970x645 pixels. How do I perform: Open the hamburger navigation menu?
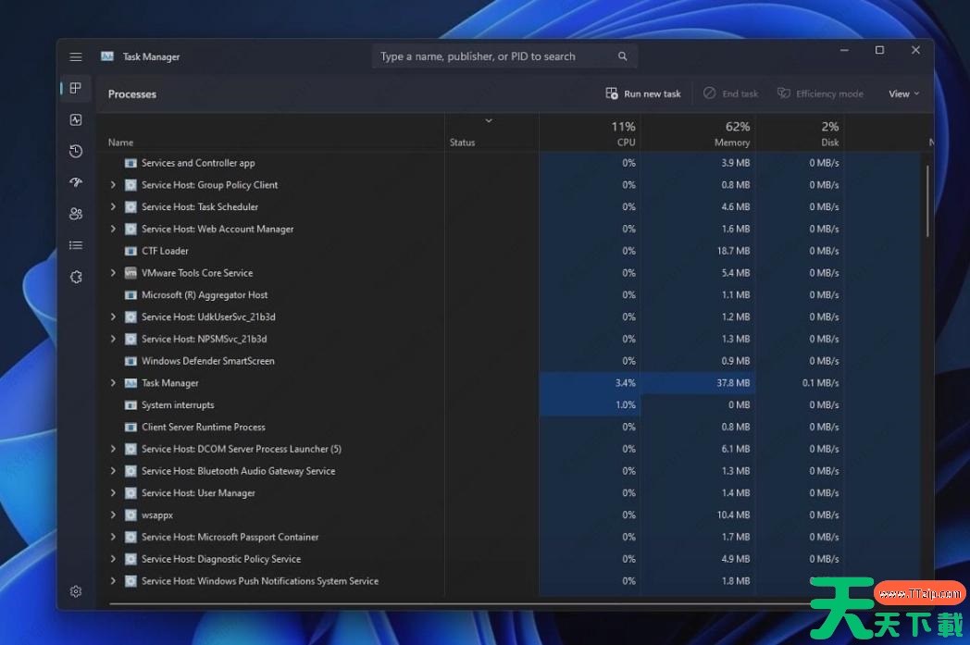76,56
